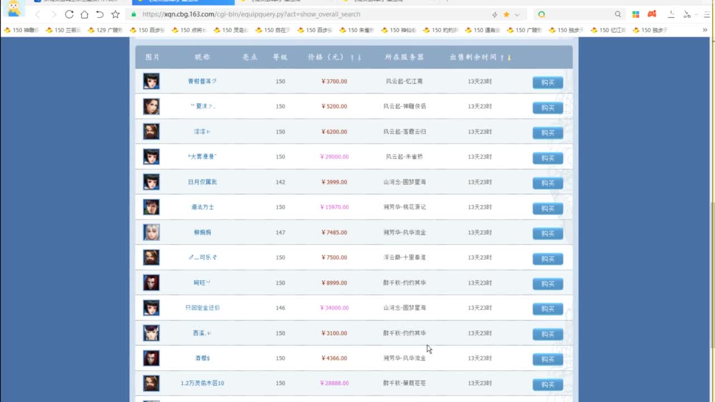Image resolution: width=715 pixels, height=402 pixels.
Task: Expand the bookmarks bar overflow chevron
Action: tap(704, 30)
